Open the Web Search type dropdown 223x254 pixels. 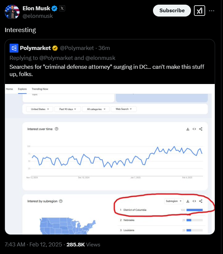click(124, 109)
